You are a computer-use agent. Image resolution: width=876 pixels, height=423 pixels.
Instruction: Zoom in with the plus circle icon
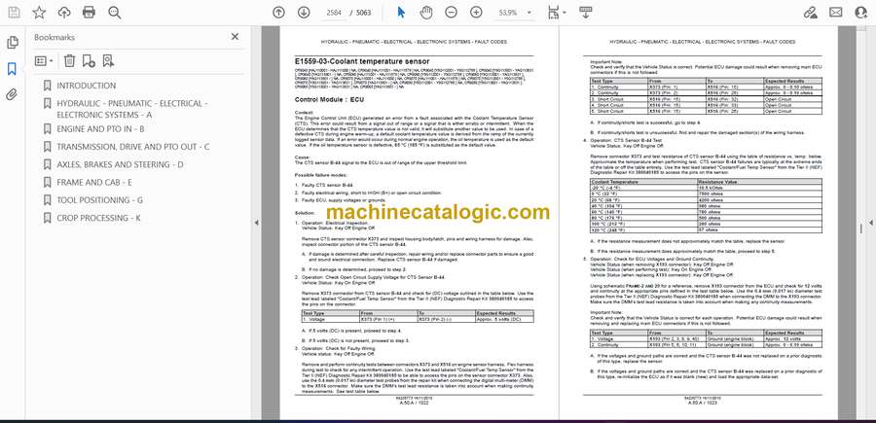point(476,13)
